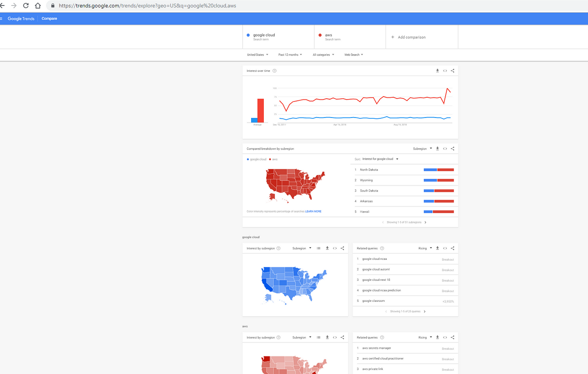
Task: Click the North Dakota subregion row
Action: [404, 170]
